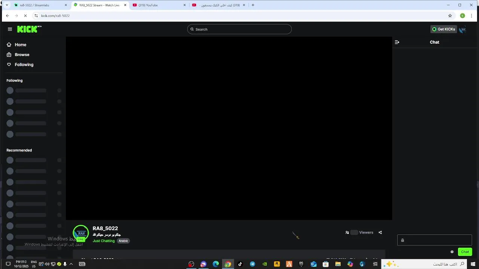Image resolution: width=479 pixels, height=269 pixels.
Task: Open Rockstar Games Launcher in the taskbar
Action: [277, 264]
